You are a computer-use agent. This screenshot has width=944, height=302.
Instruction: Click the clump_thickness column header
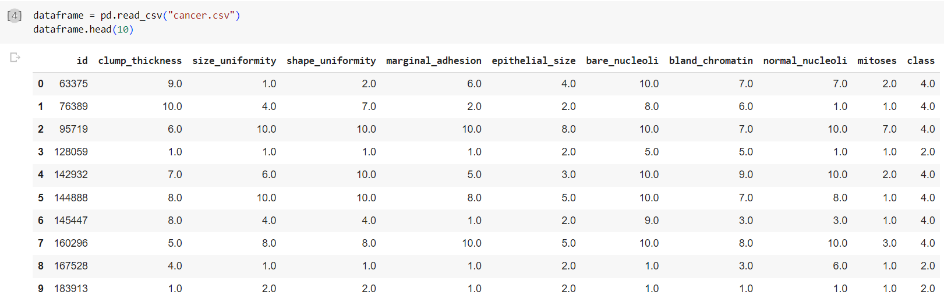coord(140,61)
